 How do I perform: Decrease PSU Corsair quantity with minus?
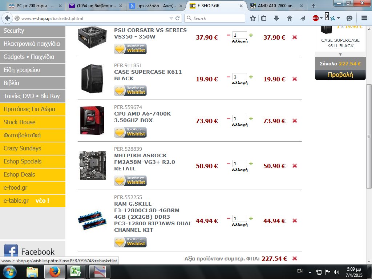[x=229, y=35]
